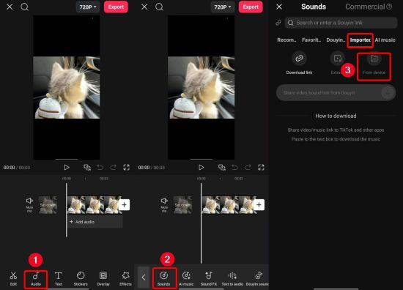Switch to the AI music tab in Sounds
This screenshot has height=290, width=403.
385,40
